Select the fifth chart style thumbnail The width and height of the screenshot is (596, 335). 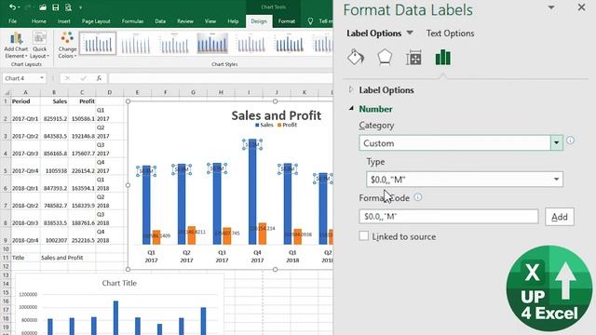pyautogui.click(x=251, y=44)
